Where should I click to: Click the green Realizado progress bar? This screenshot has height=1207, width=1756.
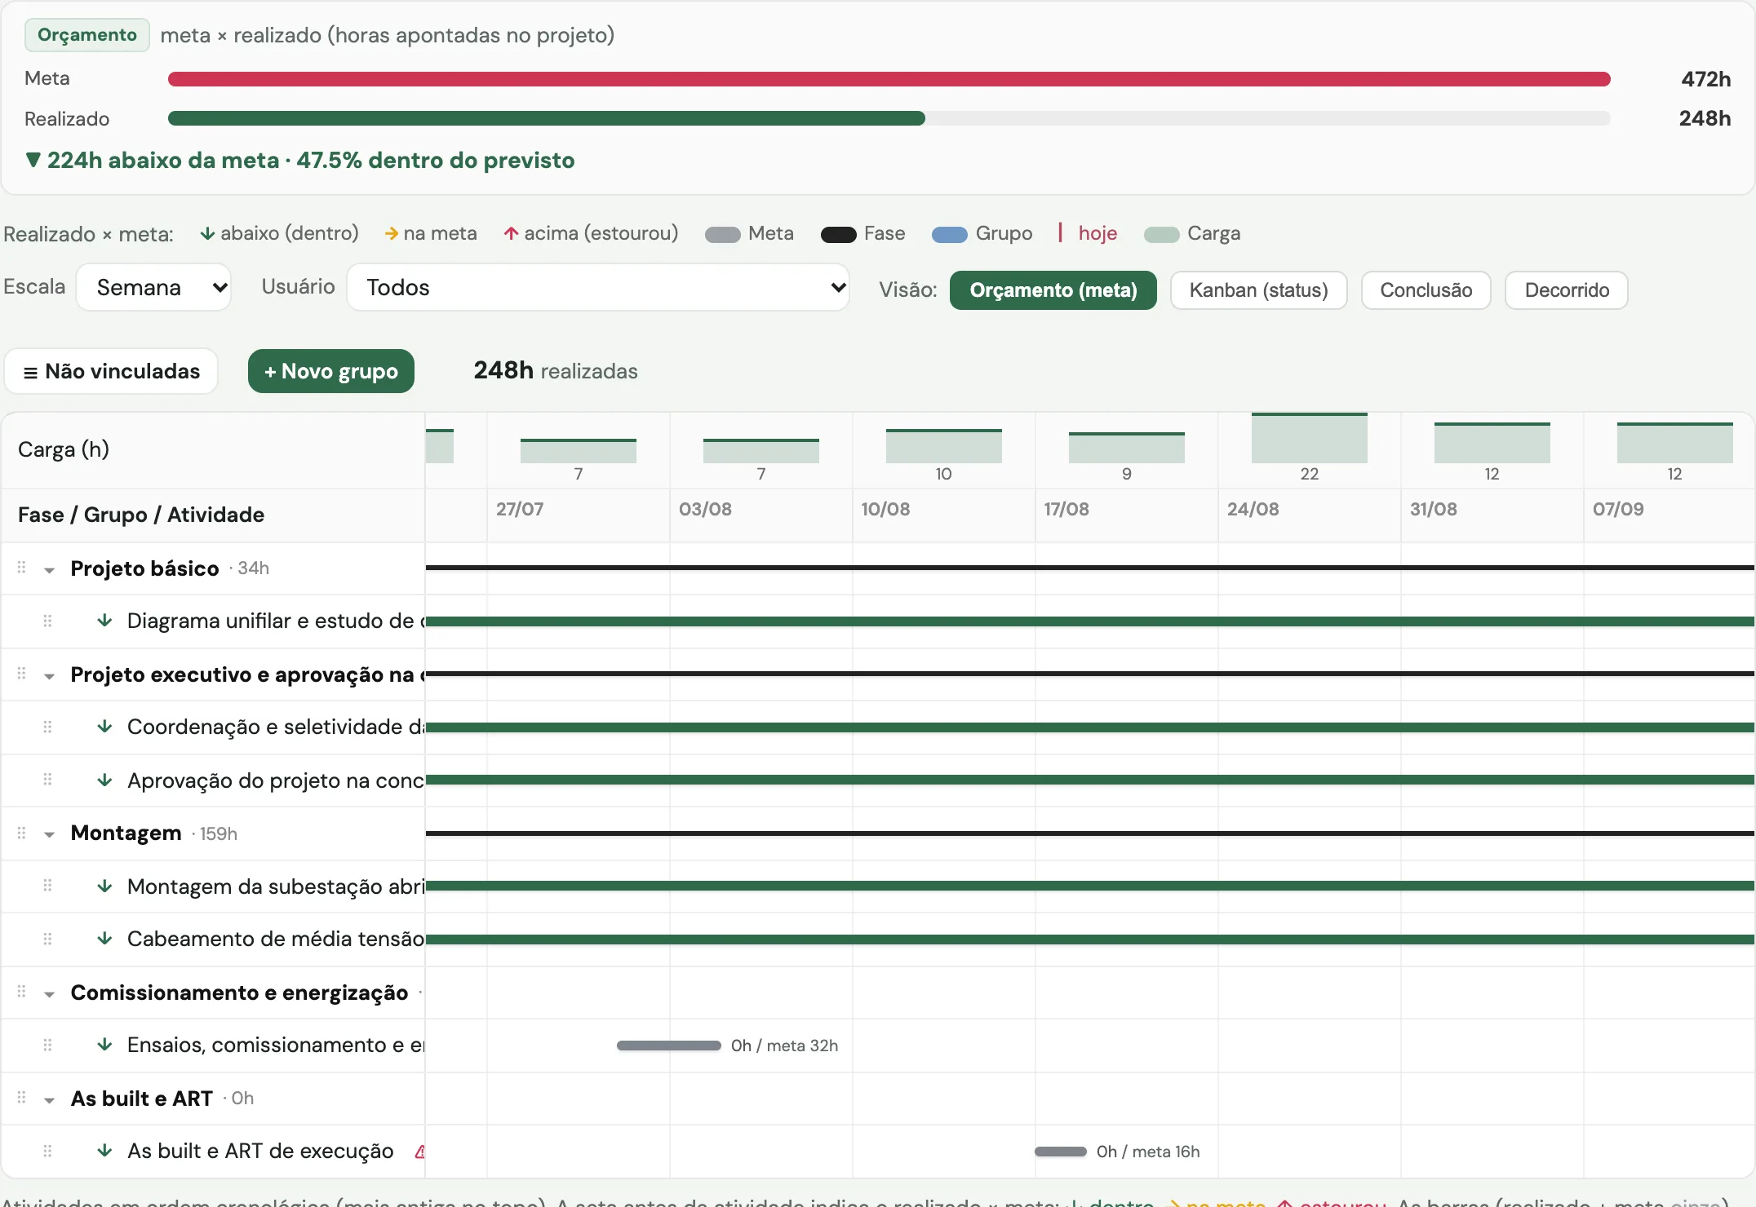547,118
